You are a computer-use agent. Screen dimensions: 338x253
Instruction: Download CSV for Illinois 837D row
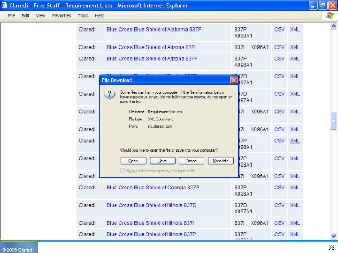coord(279,205)
